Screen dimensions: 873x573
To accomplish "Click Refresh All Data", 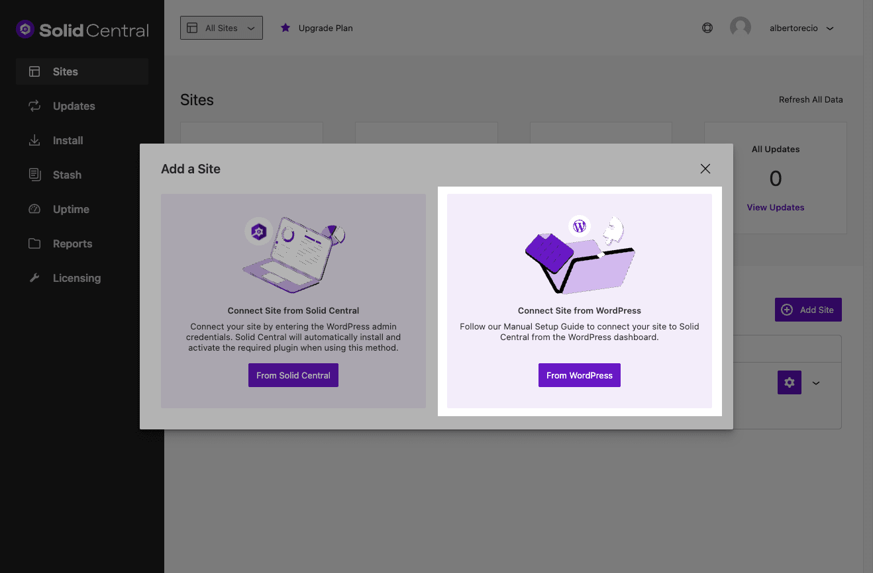I will 811,100.
